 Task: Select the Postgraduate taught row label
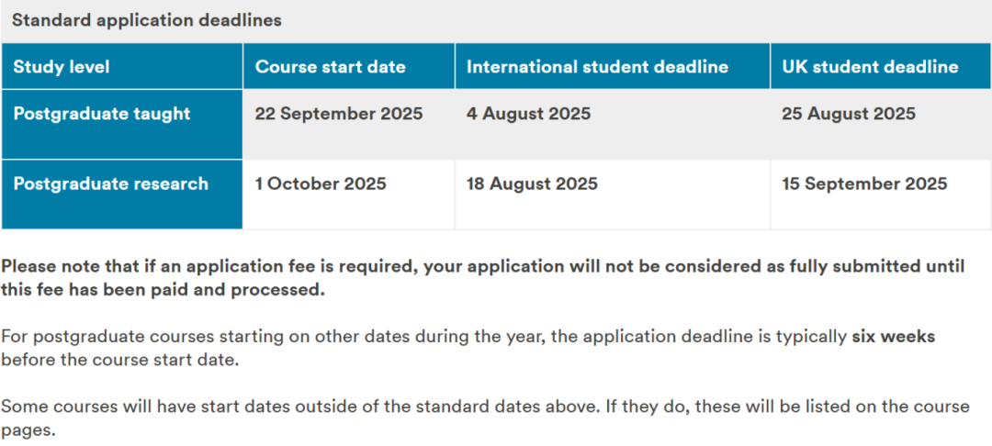122,124
